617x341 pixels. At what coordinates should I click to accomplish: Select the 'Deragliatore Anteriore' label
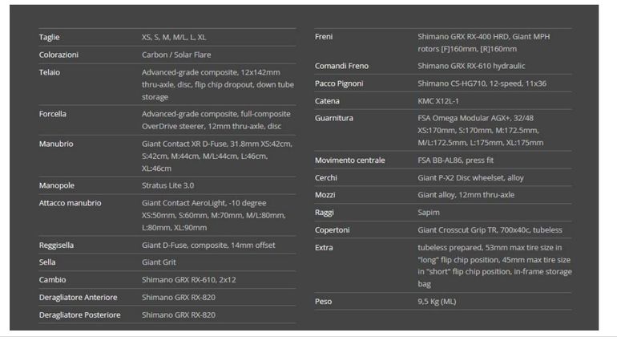[78, 298]
